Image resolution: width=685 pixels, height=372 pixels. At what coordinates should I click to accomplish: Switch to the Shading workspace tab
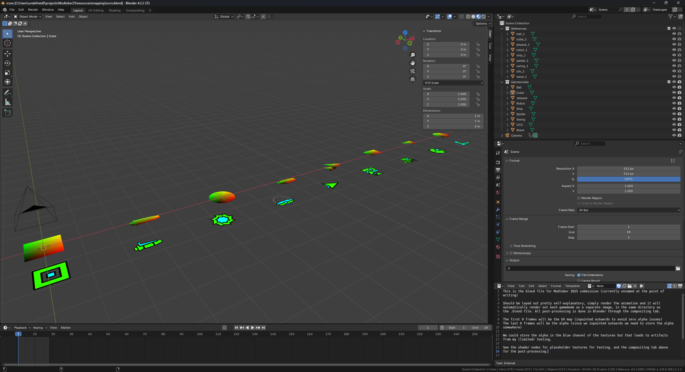pyautogui.click(x=115, y=10)
